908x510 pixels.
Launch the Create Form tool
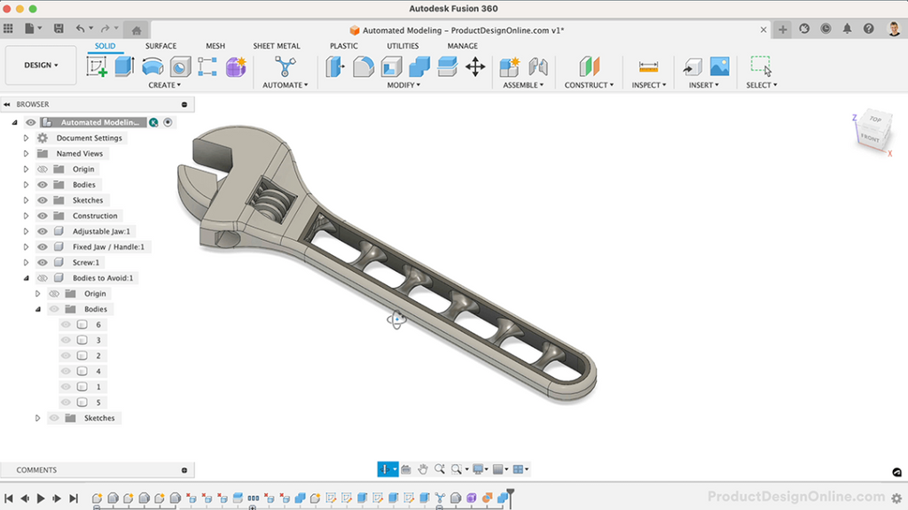click(x=236, y=67)
